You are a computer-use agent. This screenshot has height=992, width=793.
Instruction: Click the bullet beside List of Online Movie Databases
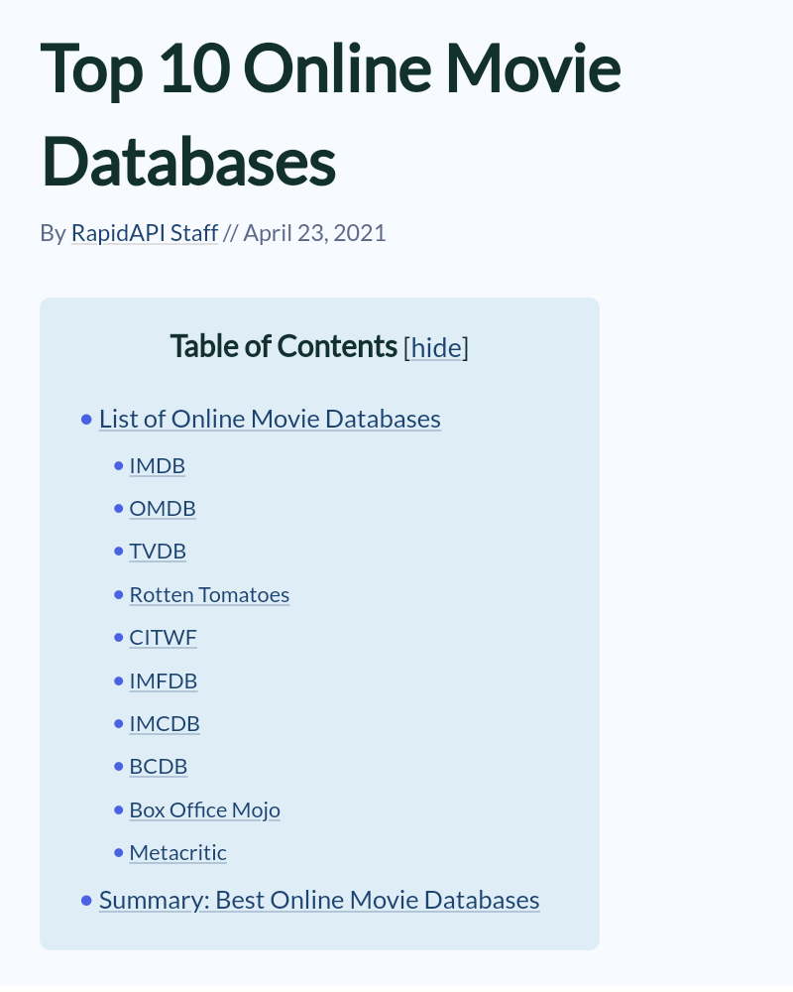86,420
